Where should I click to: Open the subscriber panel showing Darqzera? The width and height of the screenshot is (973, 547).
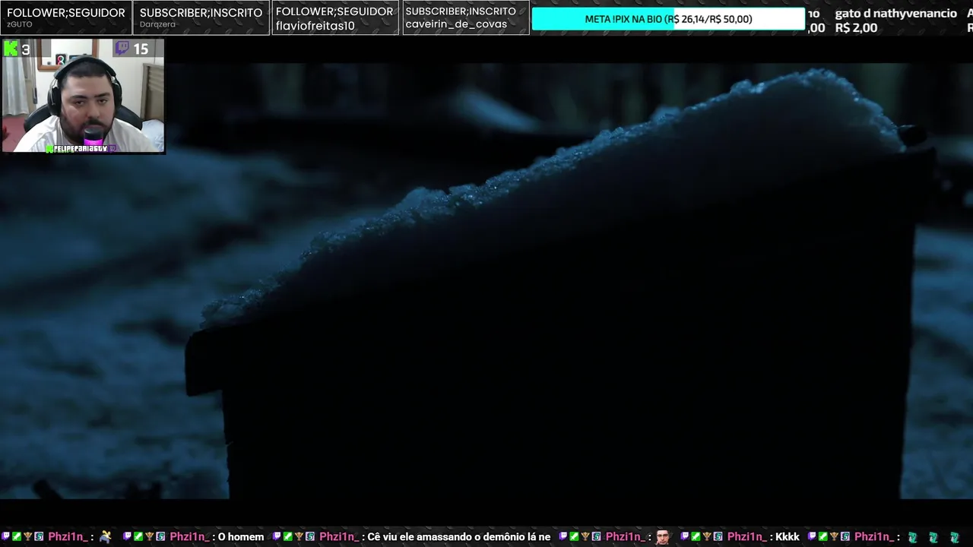[x=201, y=17]
